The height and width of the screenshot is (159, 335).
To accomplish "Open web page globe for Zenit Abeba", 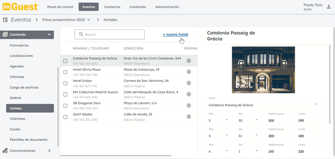I will (x=189, y=116).
